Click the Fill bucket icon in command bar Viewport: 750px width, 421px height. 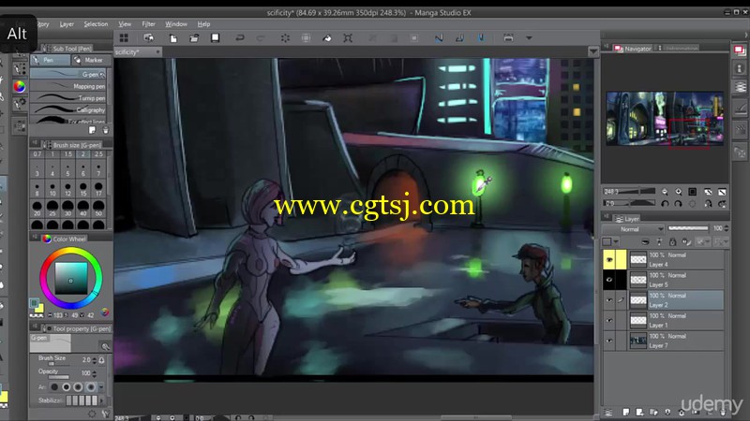click(x=327, y=37)
